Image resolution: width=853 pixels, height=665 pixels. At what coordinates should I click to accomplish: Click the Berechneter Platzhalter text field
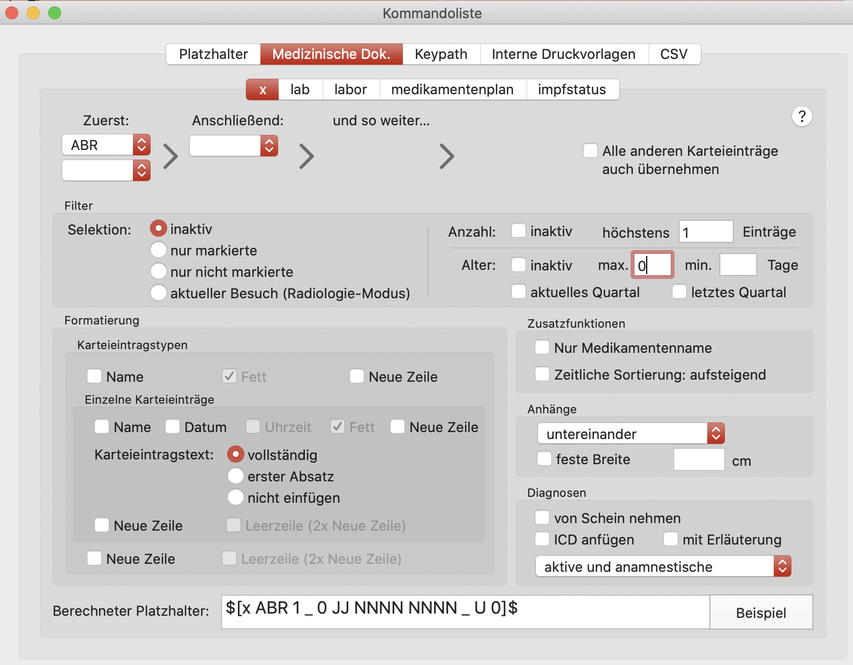point(466,612)
